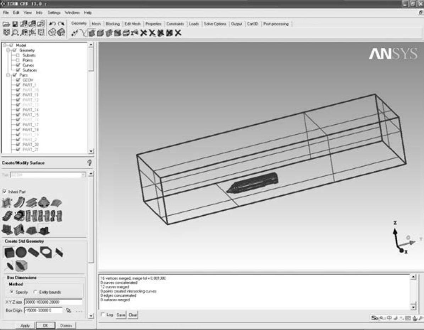Click the Save Project disk icon
The width and height of the screenshot is (424, 330).
[x=15, y=24]
